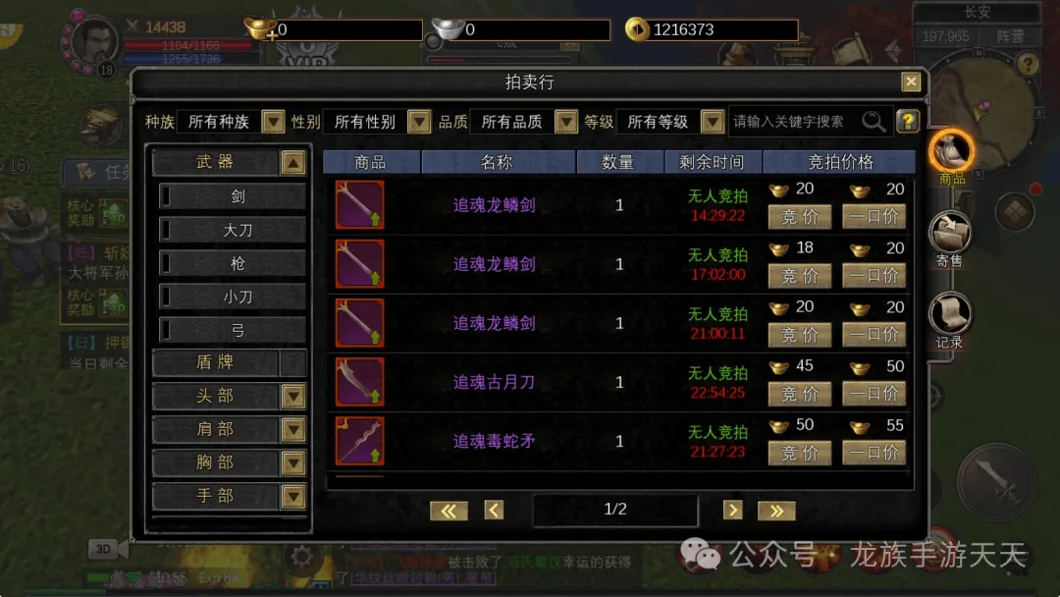Screen dimensions: 1060x597
Task: Sort by the 剩余时间 column header
Action: [712, 162]
